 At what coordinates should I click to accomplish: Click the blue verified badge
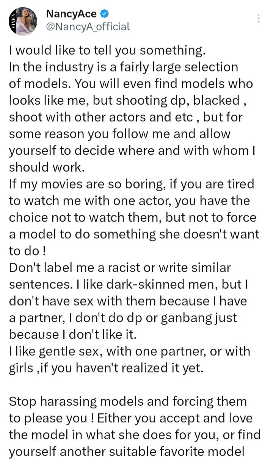105,14
